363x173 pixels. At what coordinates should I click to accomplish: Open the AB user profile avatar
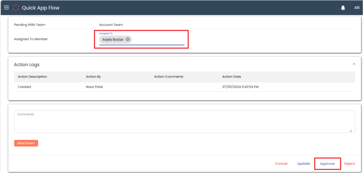point(357,8)
